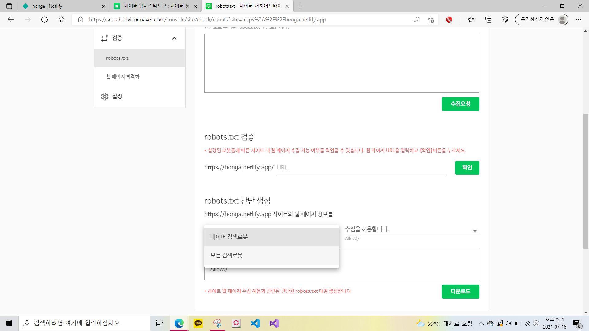
Task: Open the battery status tray icon
Action: coord(518,323)
